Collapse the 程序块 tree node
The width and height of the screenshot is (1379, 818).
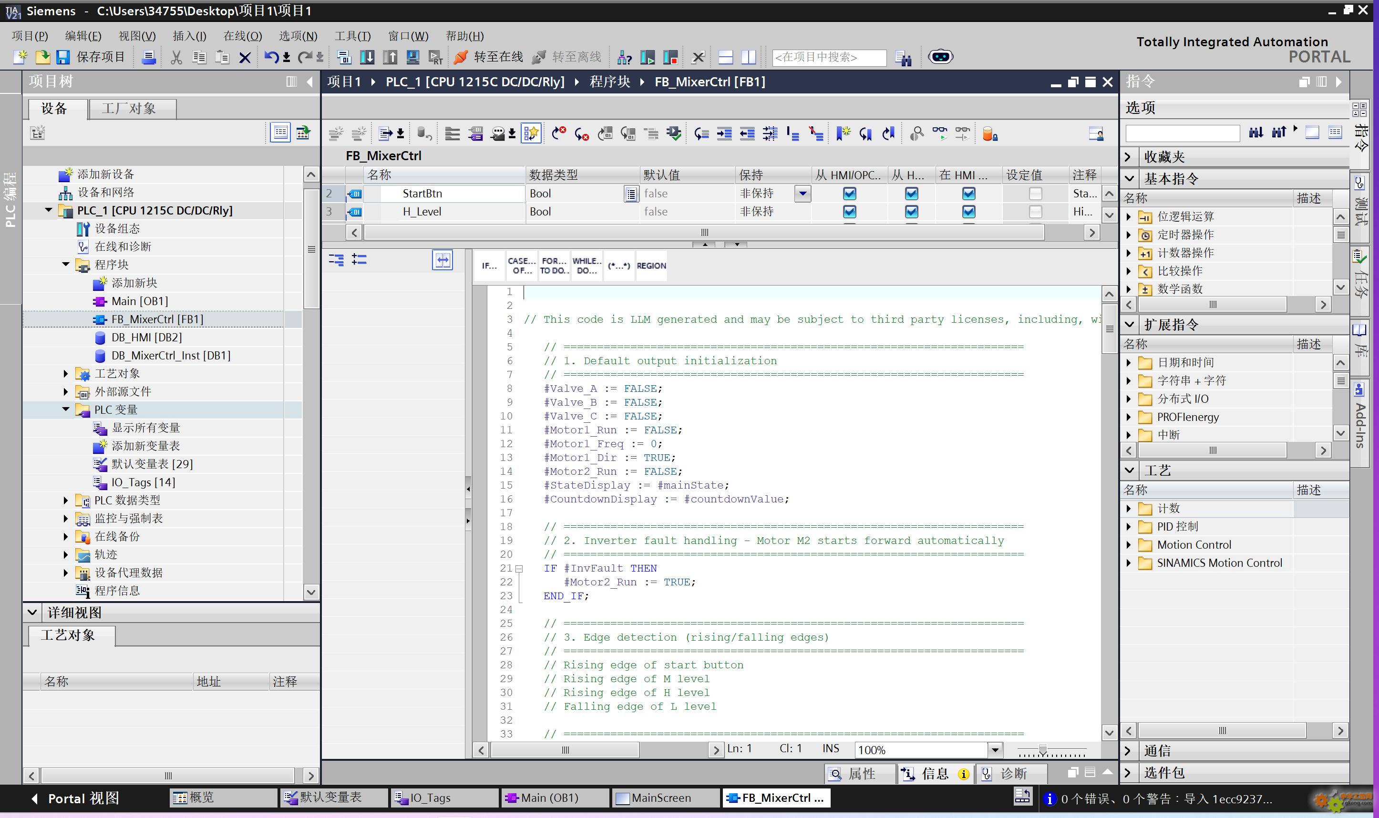coord(66,265)
